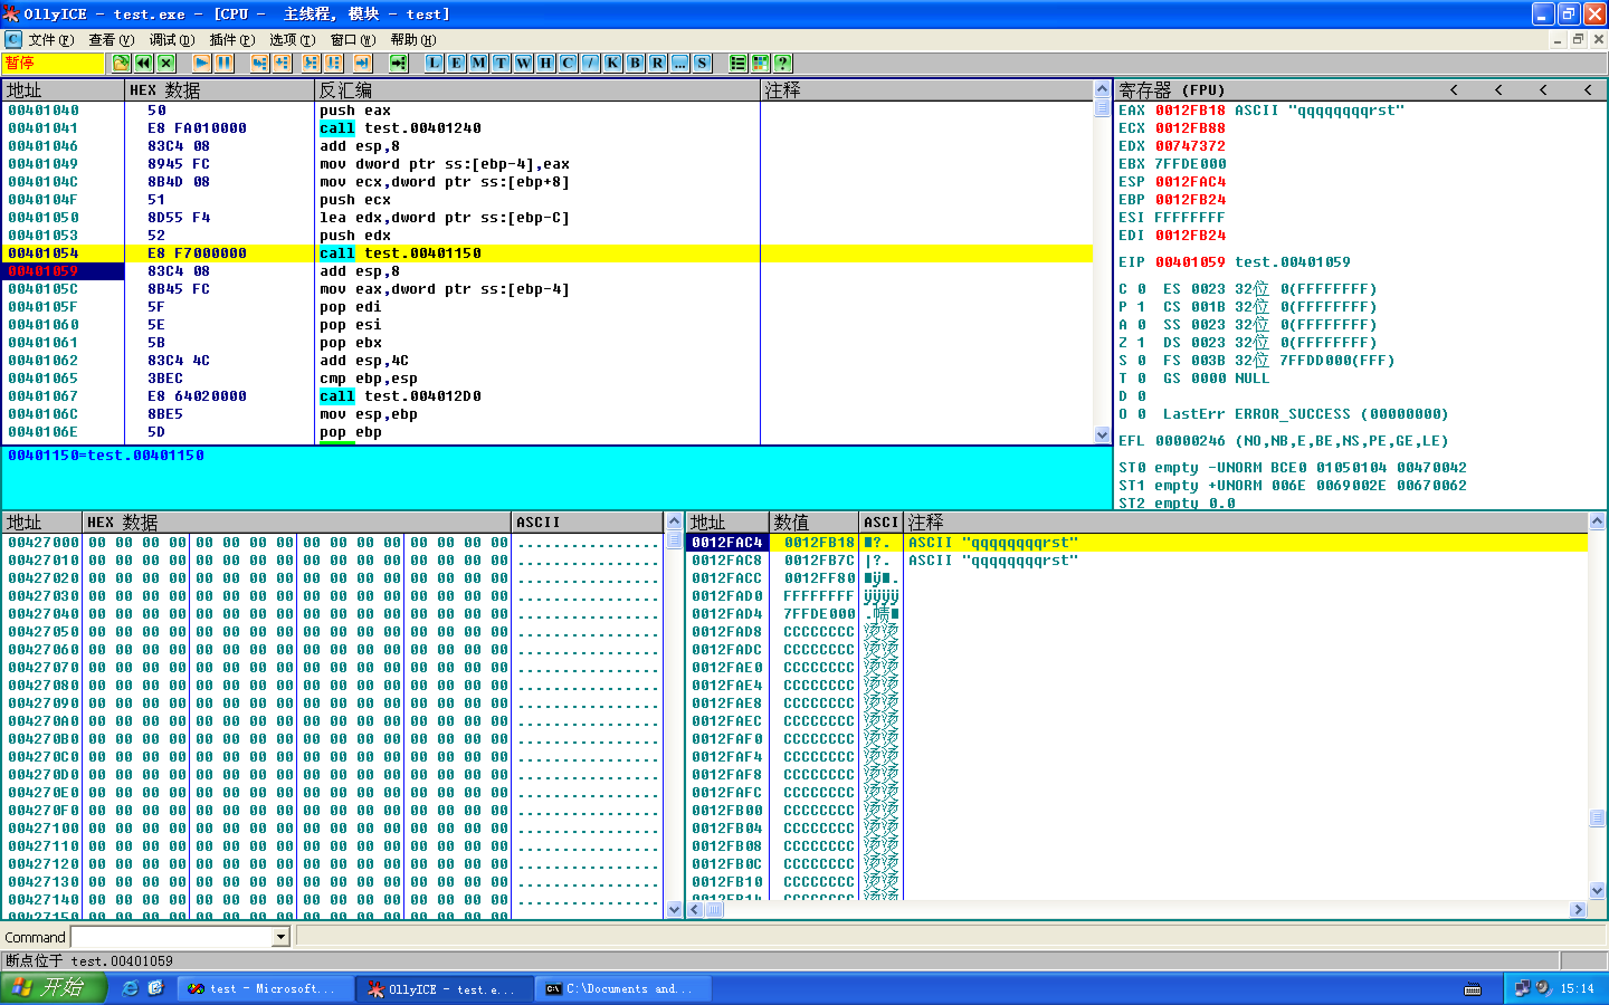Click the green Go to address icon
The height and width of the screenshot is (1005, 1609).
[x=398, y=63]
